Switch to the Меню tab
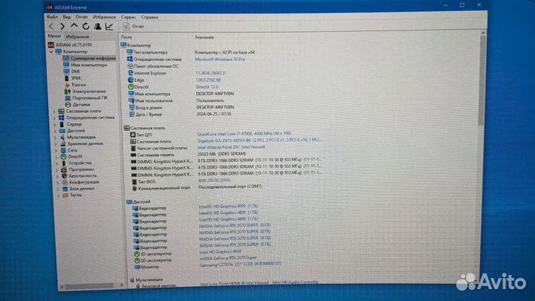This screenshot has height=301, width=535. tap(54, 36)
